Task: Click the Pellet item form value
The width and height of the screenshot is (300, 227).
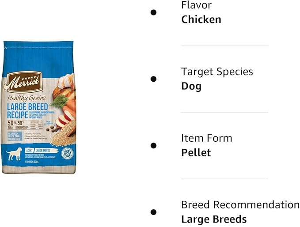Action: click(196, 153)
